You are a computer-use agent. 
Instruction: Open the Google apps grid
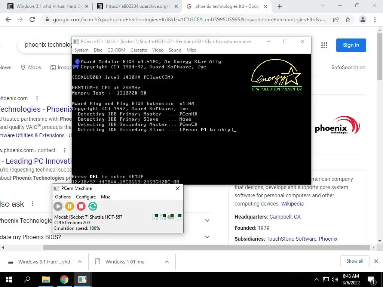coord(324,45)
